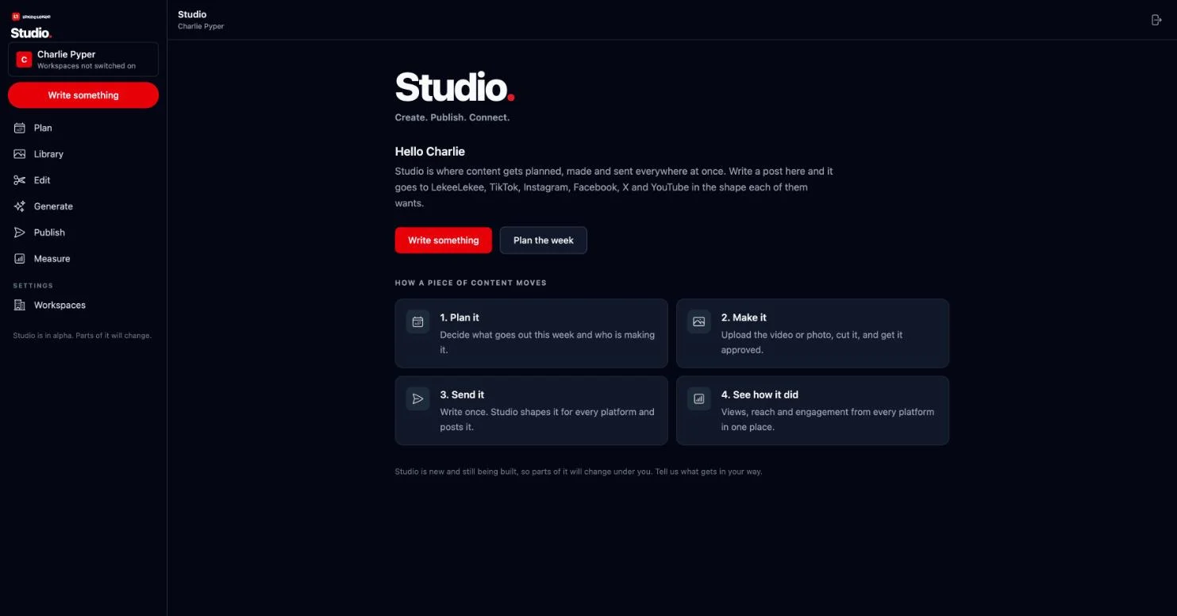Go to Library in the sidebar
This screenshot has width=1177, height=616.
(x=83, y=154)
